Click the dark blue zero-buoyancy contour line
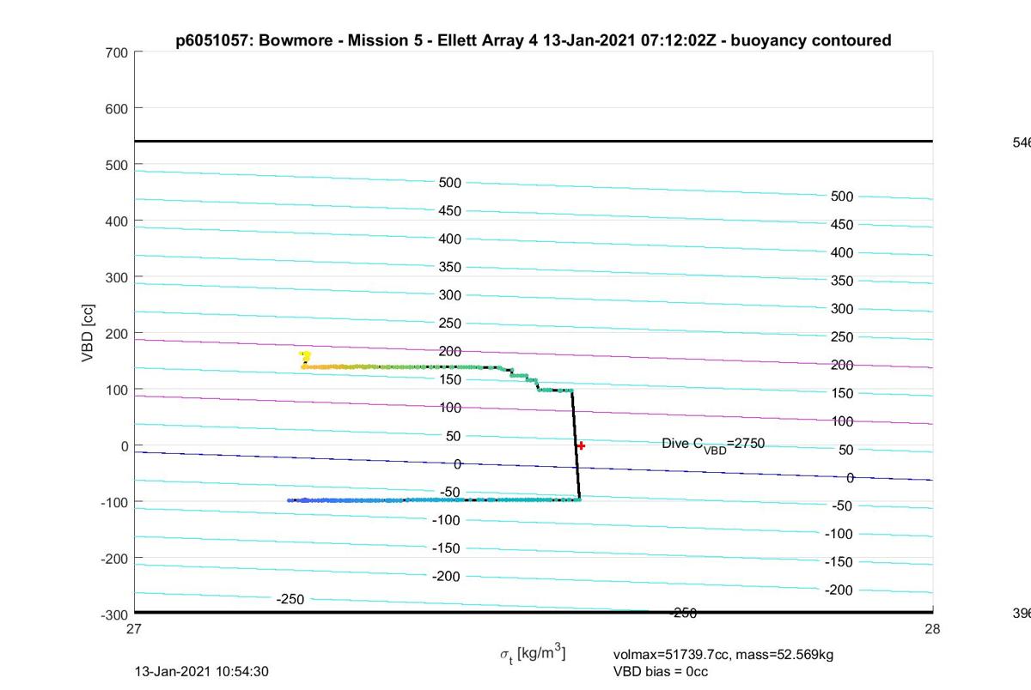The image size is (1031, 690). (x=533, y=465)
